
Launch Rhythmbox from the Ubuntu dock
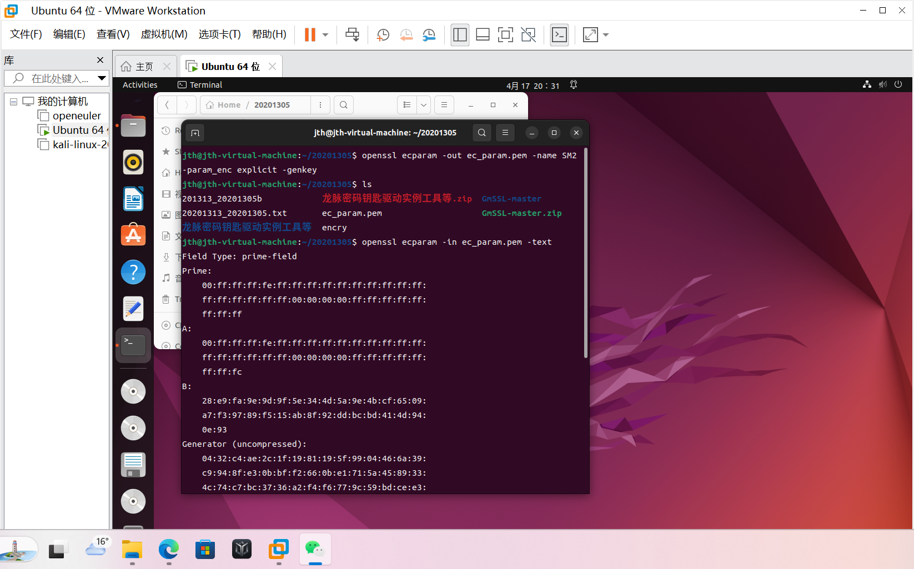click(x=133, y=162)
